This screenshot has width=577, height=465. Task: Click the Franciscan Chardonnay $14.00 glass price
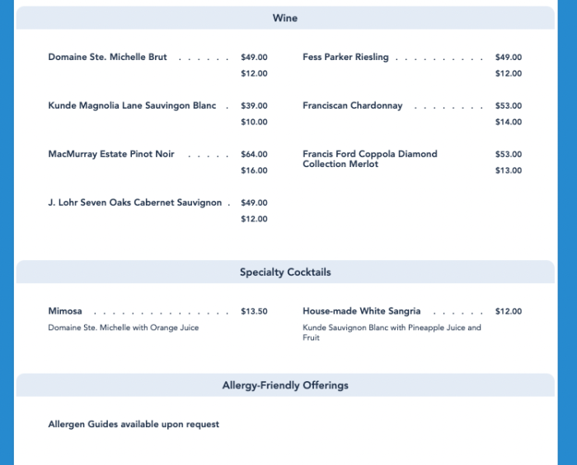point(509,123)
